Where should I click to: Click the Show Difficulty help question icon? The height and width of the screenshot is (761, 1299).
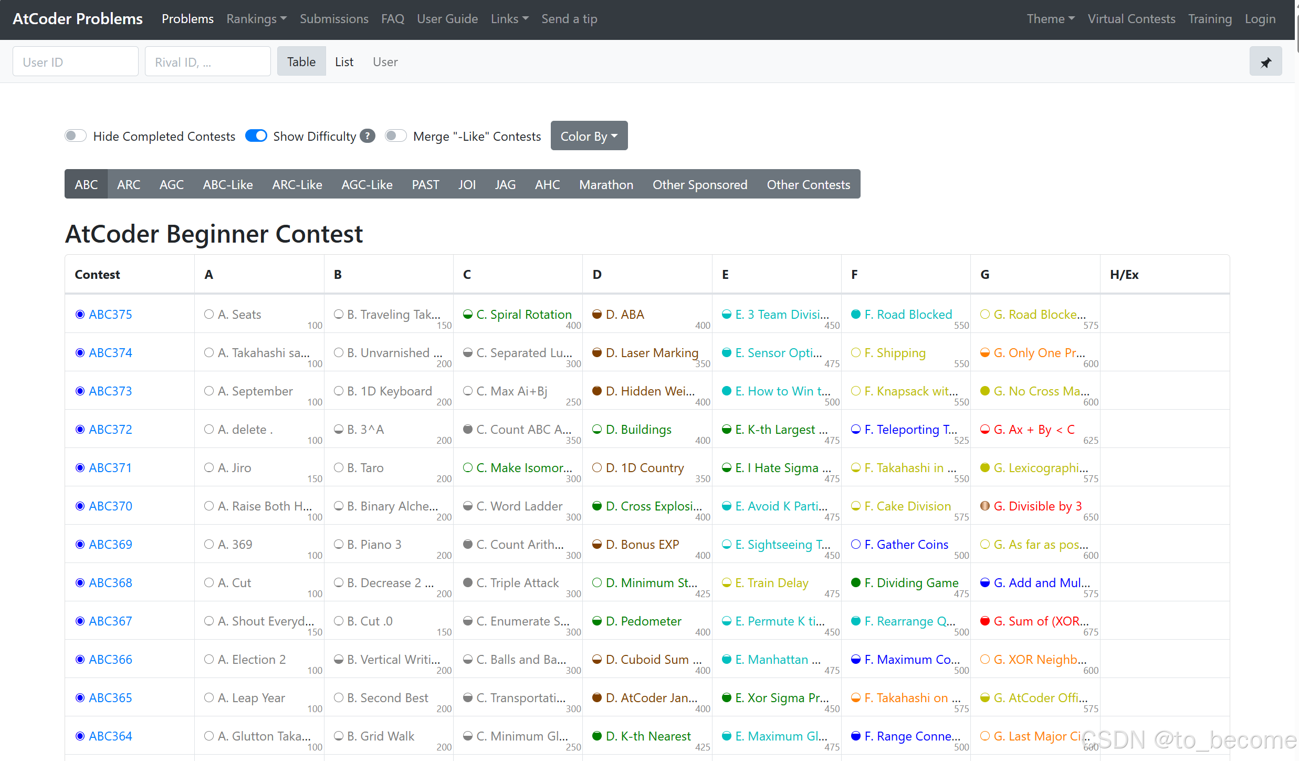click(x=368, y=136)
